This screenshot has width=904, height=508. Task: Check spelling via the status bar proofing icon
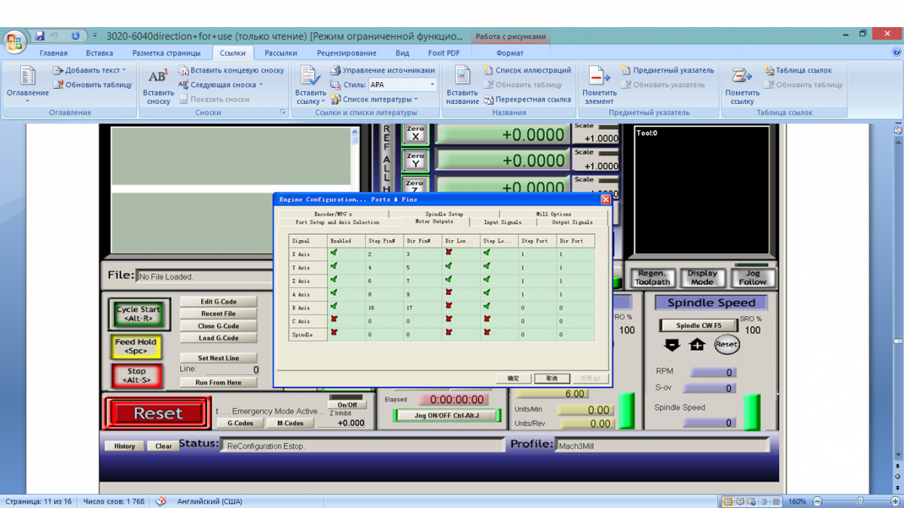click(x=161, y=501)
